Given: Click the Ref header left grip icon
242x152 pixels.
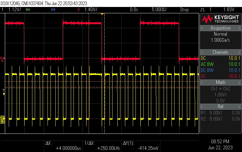Looking at the screenshot, I should pyautogui.click(x=202, y=107).
